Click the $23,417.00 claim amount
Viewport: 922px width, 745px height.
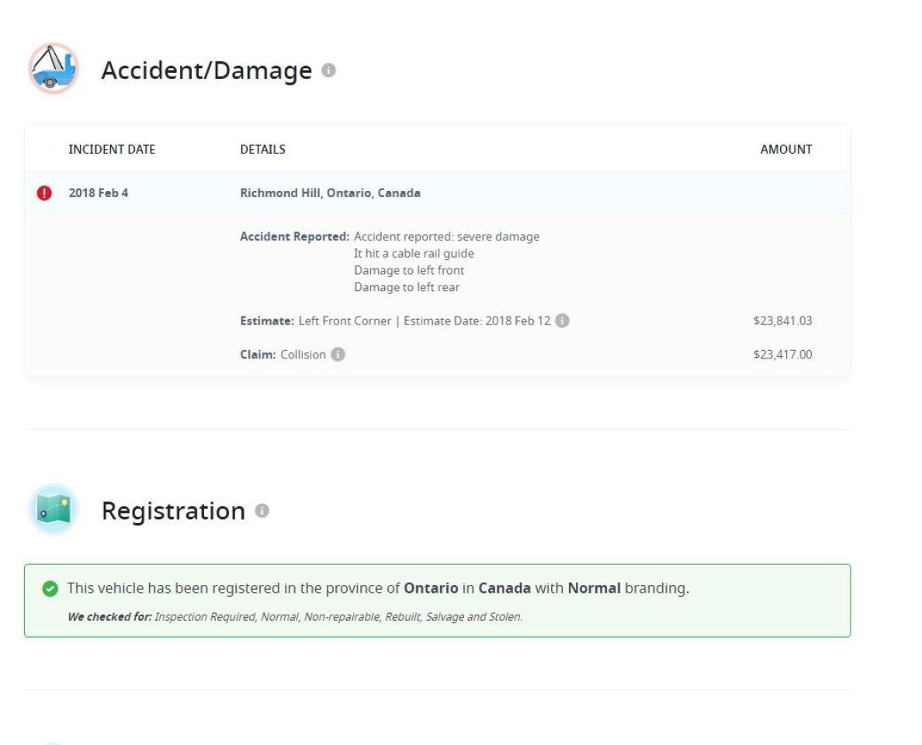(782, 354)
